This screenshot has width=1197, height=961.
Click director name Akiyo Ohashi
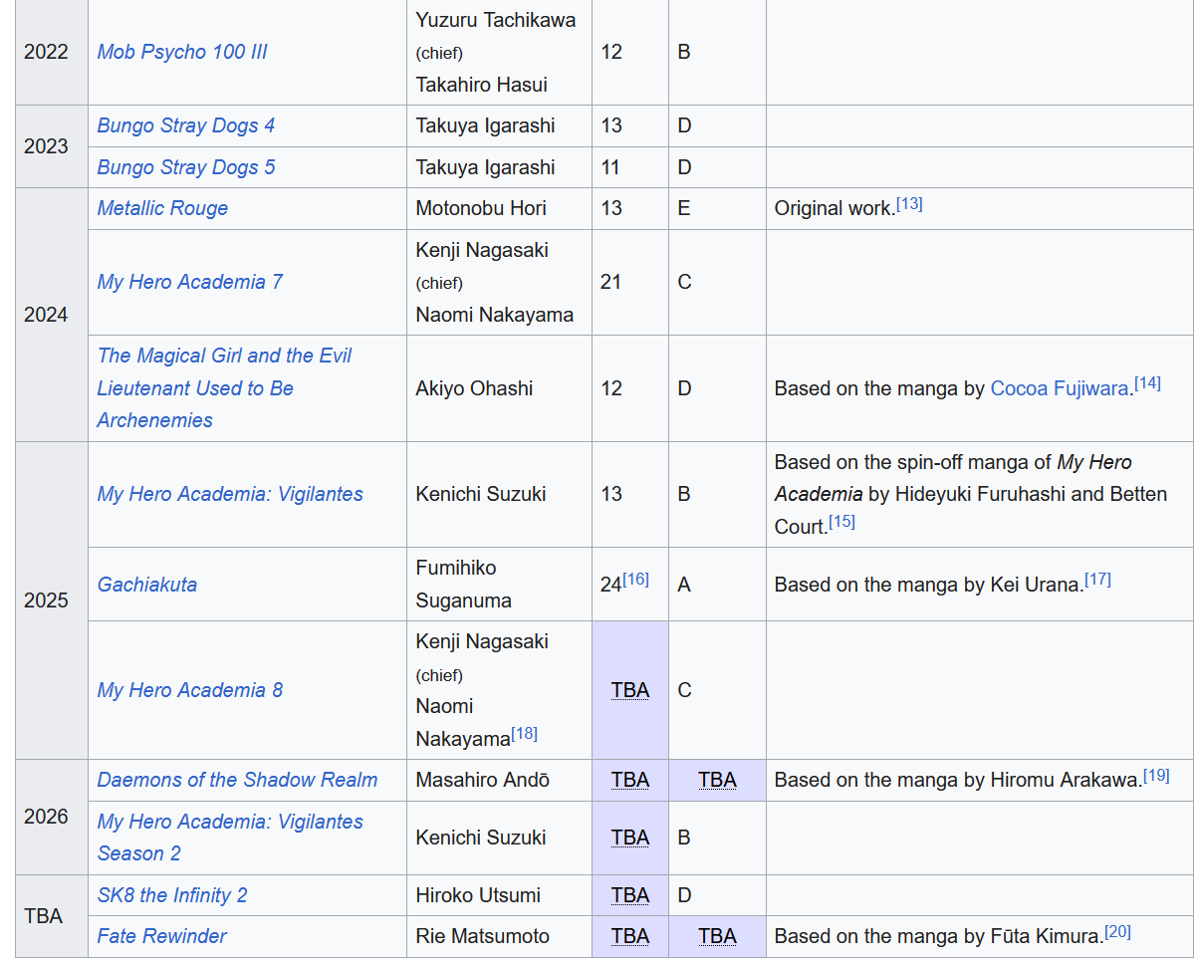[474, 388]
